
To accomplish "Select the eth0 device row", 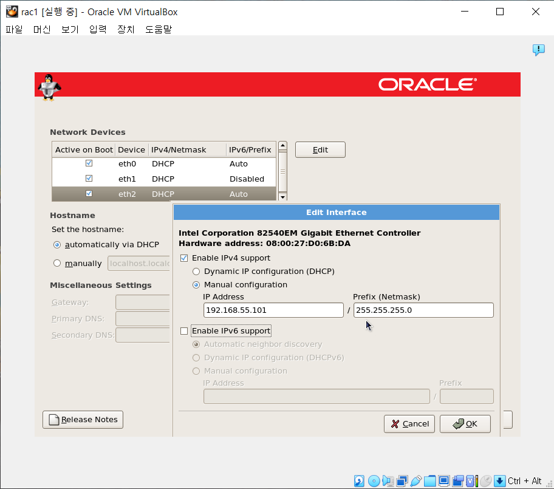I will [x=164, y=163].
